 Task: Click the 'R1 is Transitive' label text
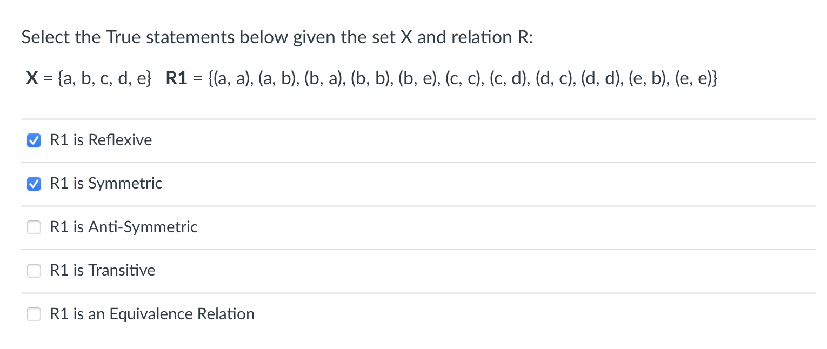pyautogui.click(x=102, y=271)
